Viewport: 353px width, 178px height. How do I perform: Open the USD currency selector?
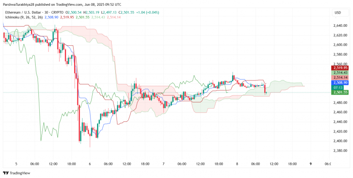pyautogui.click(x=338, y=13)
